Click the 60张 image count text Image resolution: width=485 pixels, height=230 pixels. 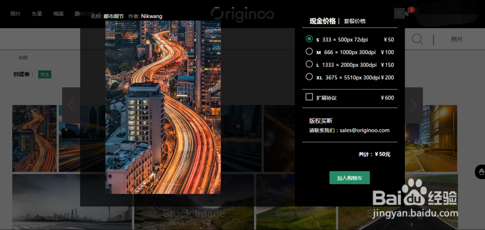tap(23, 58)
